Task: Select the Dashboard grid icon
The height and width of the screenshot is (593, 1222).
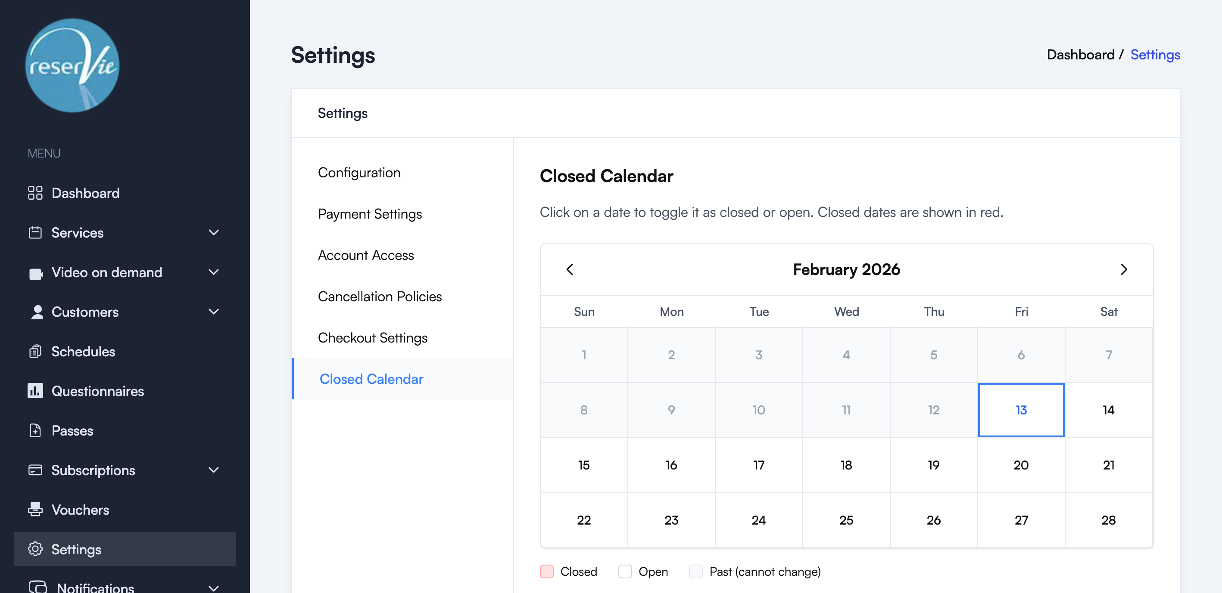Action: click(x=35, y=193)
